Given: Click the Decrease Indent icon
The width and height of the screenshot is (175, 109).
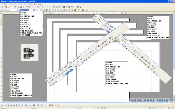Looking at the screenshot, I should pyautogui.click(x=69, y=10).
